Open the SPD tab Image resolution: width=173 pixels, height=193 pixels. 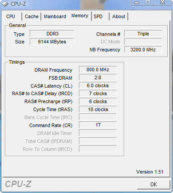(100, 16)
